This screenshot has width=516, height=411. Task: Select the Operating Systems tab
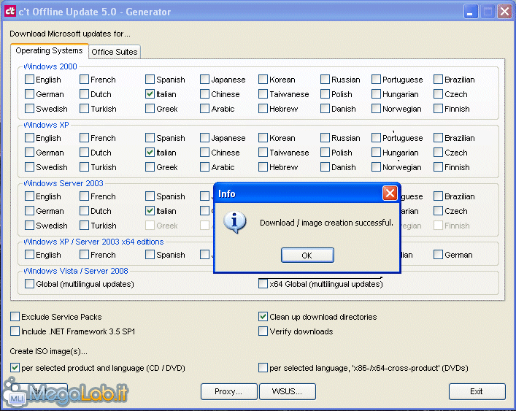tap(49, 50)
